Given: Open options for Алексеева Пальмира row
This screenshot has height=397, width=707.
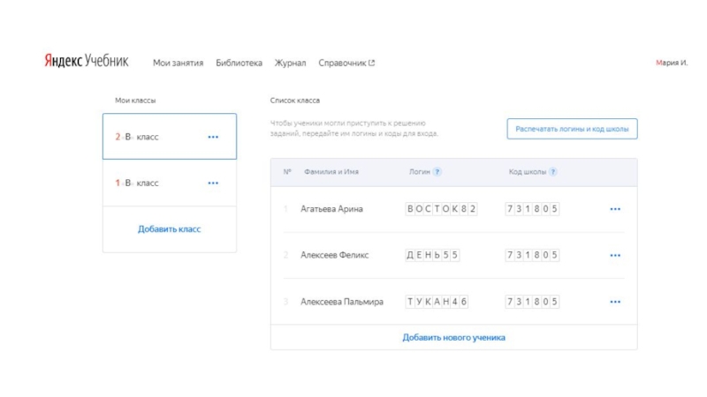Looking at the screenshot, I should (x=615, y=302).
